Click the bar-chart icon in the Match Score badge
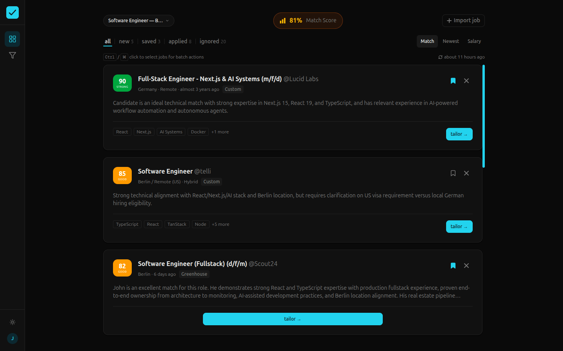The height and width of the screenshot is (351, 563). click(283, 20)
